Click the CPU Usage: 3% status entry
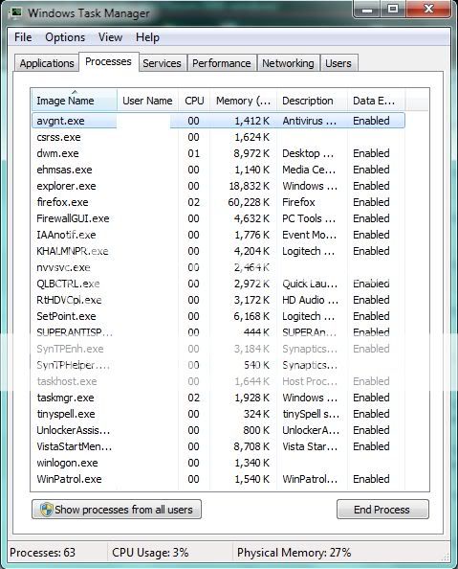Screen dimensions: 458x569 tap(150, 553)
